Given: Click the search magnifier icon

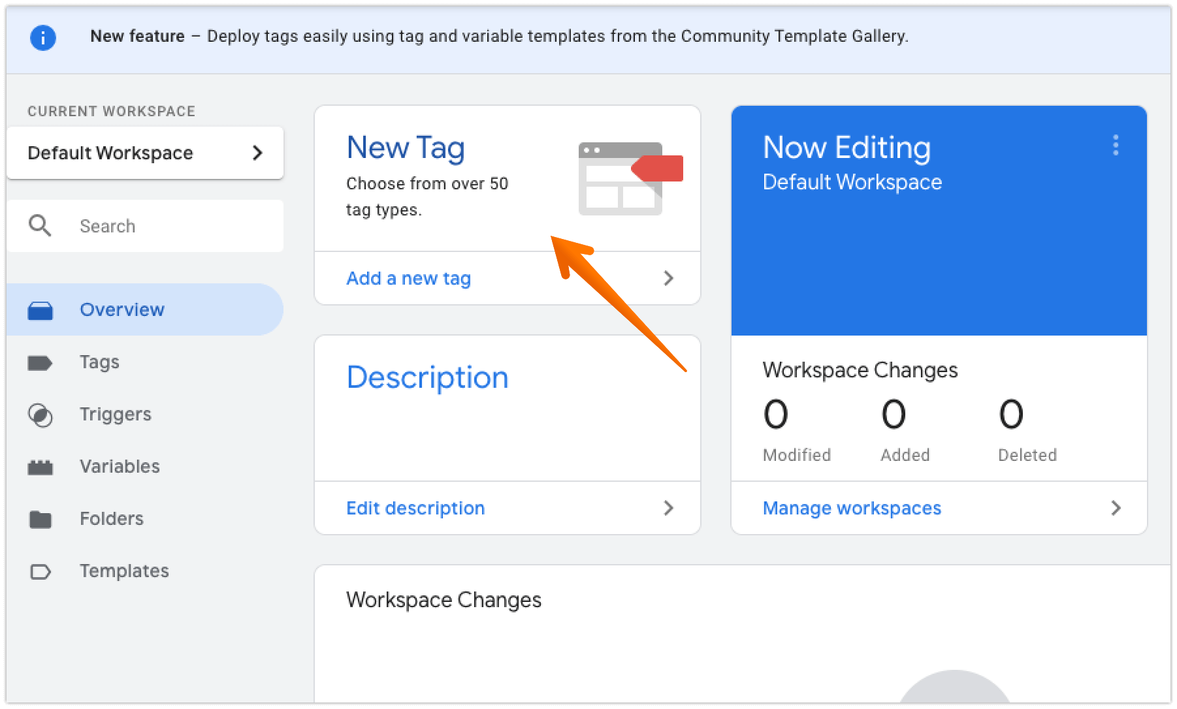Looking at the screenshot, I should [40, 226].
